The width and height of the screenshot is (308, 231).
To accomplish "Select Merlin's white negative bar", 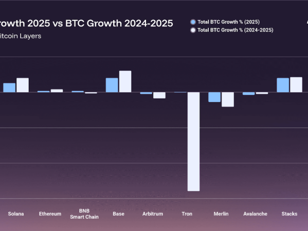I will (x=228, y=100).
